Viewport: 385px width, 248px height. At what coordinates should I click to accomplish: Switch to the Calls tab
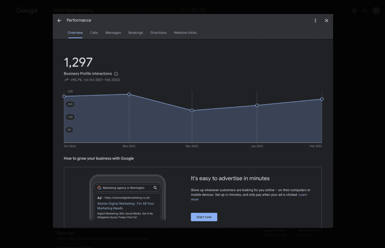[x=94, y=33]
